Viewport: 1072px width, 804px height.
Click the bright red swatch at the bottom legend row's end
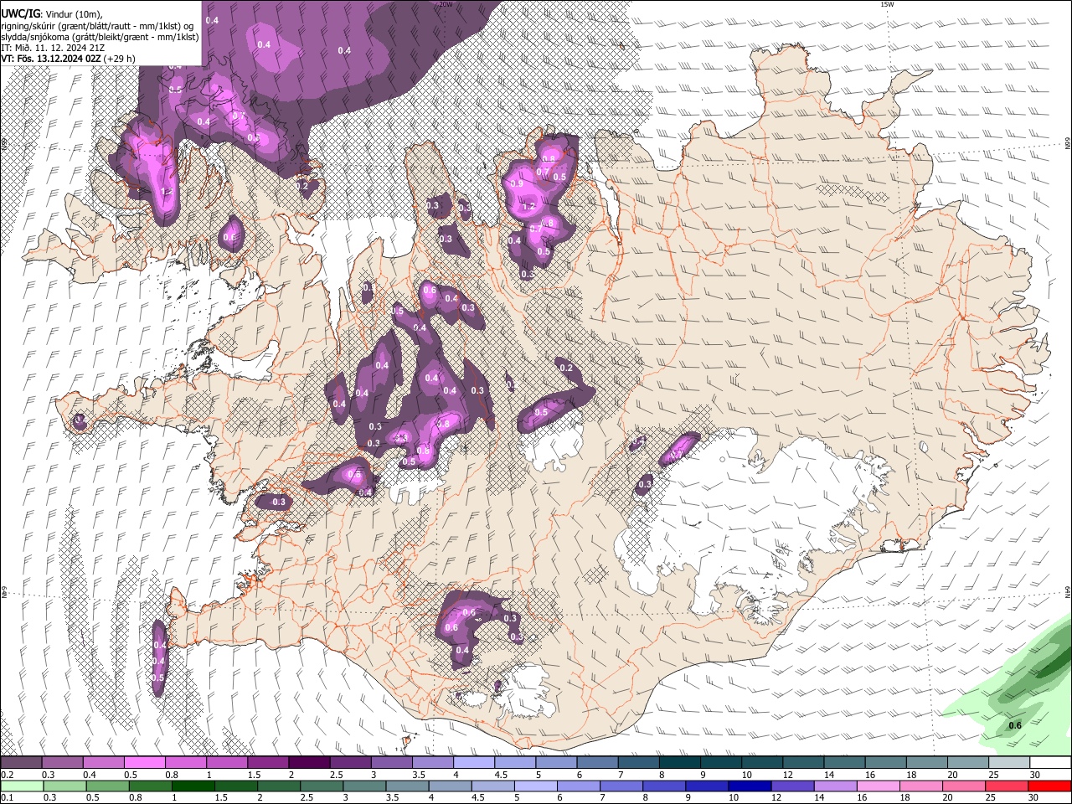pos(1051,786)
